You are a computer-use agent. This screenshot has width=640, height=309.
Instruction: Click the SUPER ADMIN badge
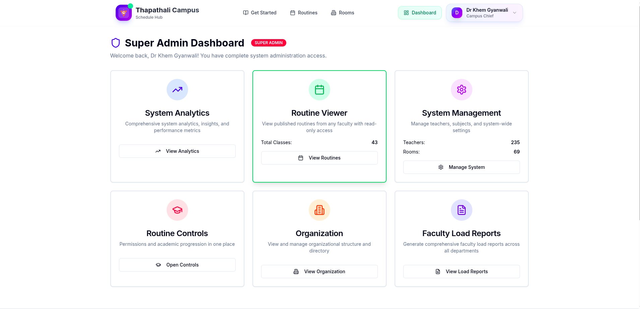point(269,43)
